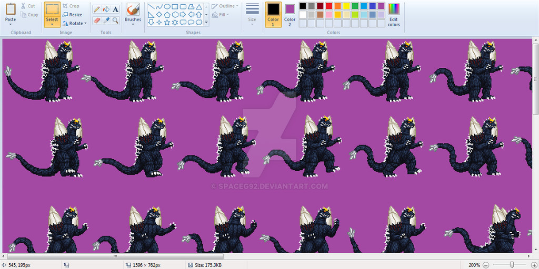Choose the pink color swatch
The width and height of the screenshot is (539, 269).
[x=328, y=15]
